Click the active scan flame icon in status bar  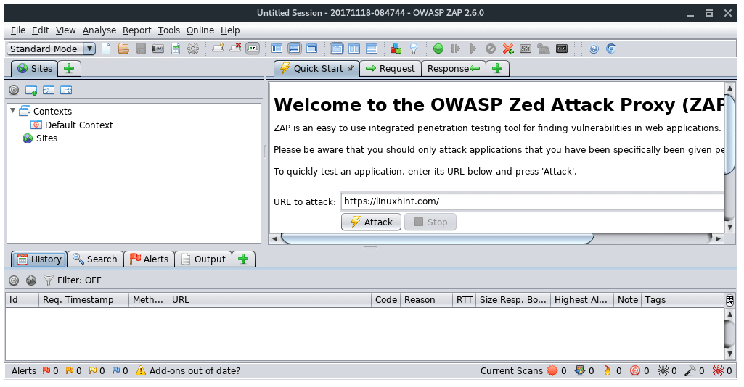pyautogui.click(x=608, y=371)
